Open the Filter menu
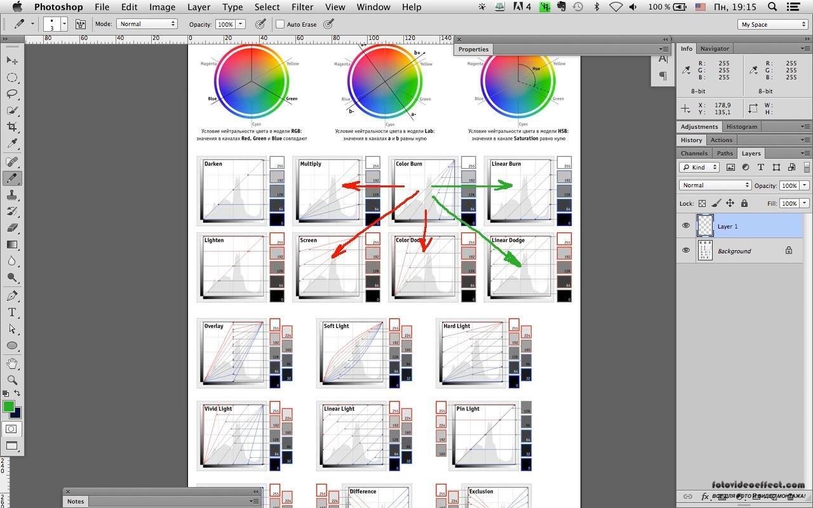Image resolution: width=813 pixels, height=508 pixels. click(302, 7)
